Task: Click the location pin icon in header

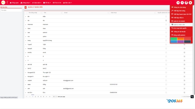Action: click(x=182, y=3)
